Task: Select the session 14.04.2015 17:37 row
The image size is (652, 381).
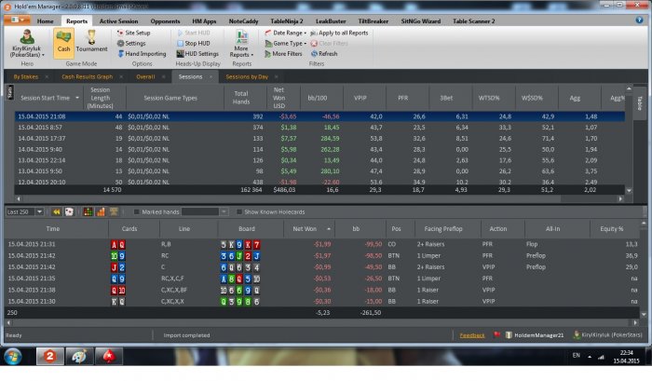Action: (319, 138)
